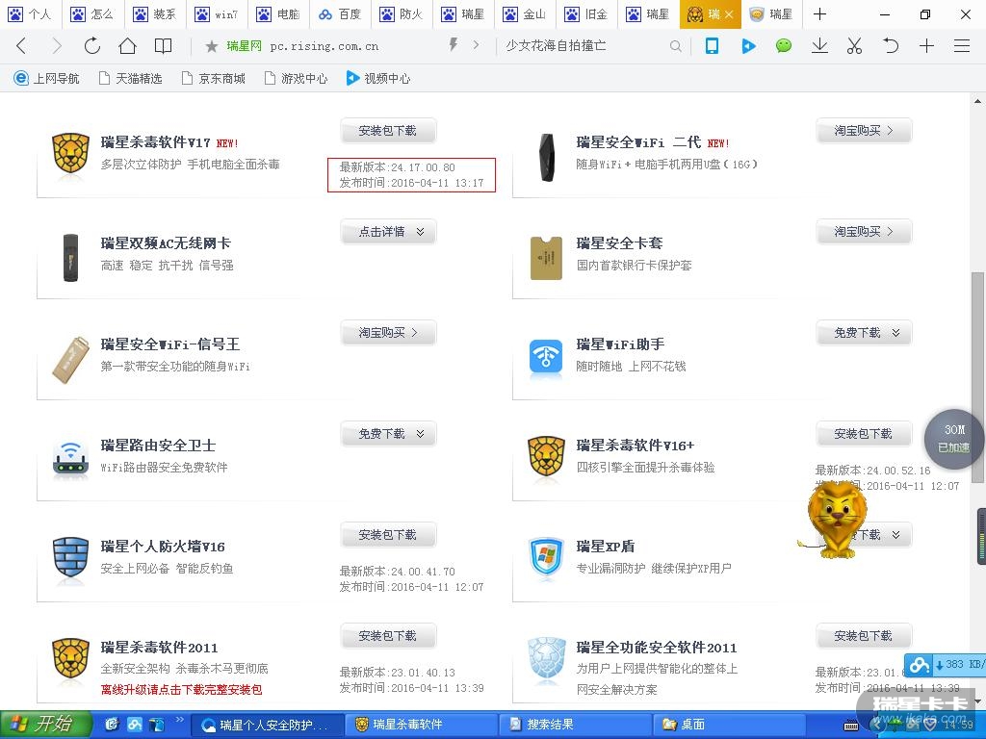
Task: Open 天猫精选 bookmark
Action: coord(131,79)
